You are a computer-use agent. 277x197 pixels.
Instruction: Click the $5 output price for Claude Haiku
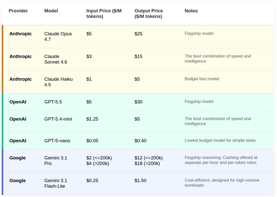click(x=137, y=79)
